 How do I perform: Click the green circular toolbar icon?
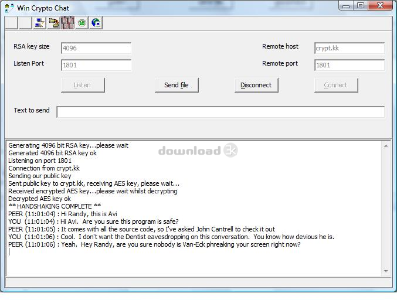pos(82,23)
